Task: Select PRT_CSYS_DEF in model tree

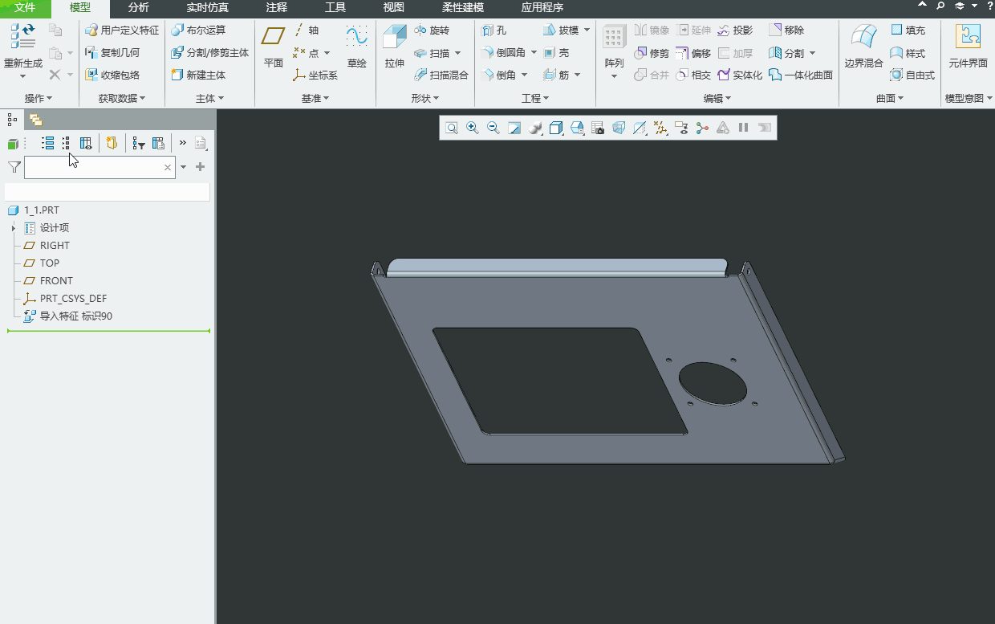Action: pyautogui.click(x=65, y=299)
